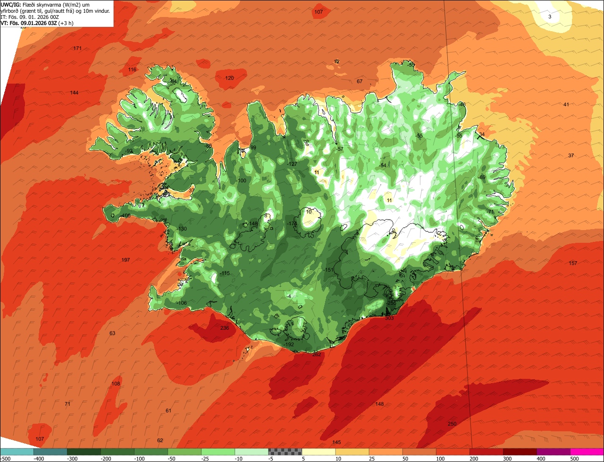The image size is (604, 462).
Task: Select the value -192 on the south coast
Action: [289, 345]
